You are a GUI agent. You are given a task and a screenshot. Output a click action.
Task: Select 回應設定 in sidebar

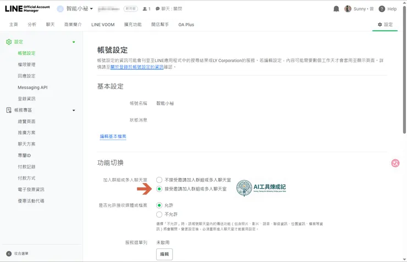click(x=26, y=76)
